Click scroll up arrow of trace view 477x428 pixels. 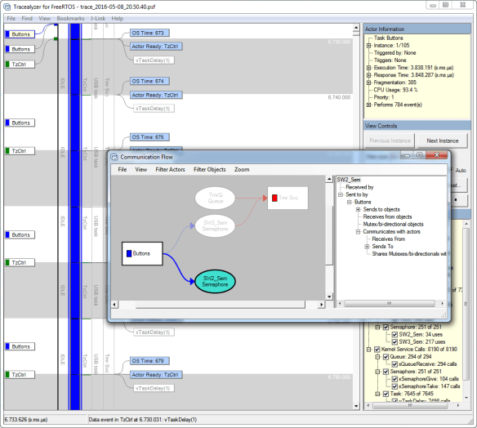356,28
